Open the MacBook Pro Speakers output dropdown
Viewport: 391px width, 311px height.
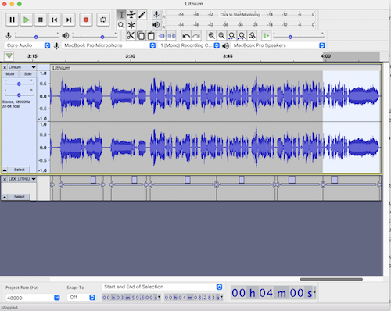coord(278,45)
